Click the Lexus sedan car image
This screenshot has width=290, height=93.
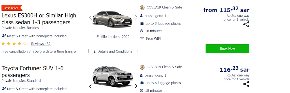[113, 19]
